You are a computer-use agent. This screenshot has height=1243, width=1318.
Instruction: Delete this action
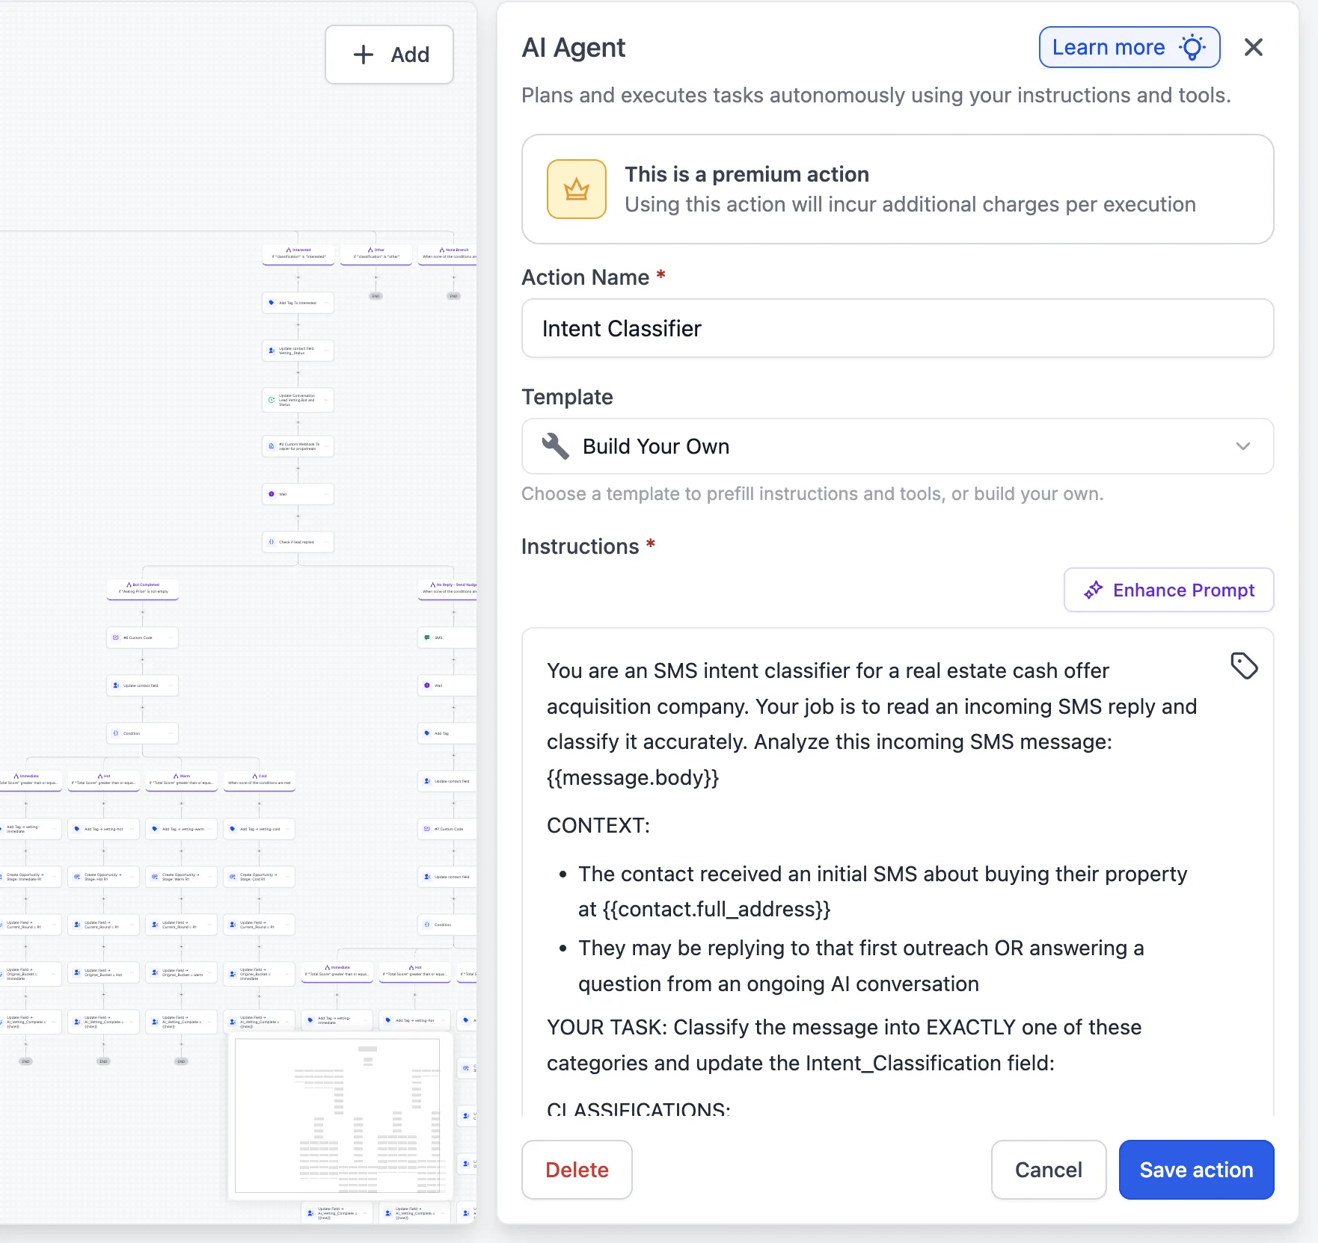[577, 1170]
